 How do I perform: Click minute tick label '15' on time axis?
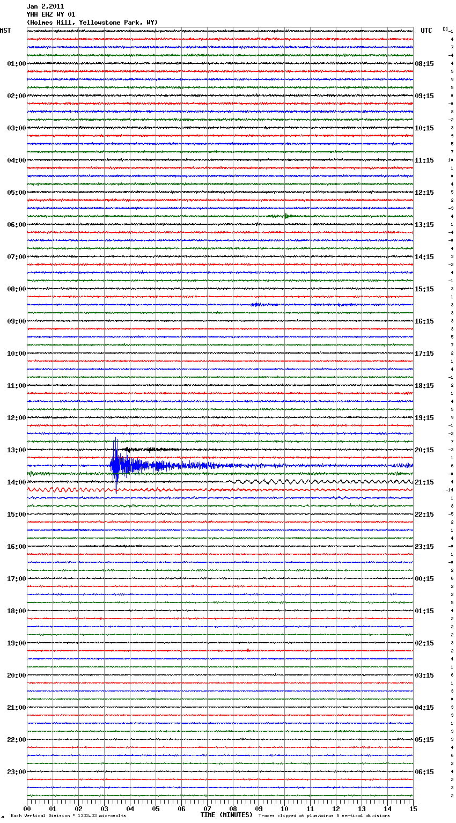click(413, 809)
